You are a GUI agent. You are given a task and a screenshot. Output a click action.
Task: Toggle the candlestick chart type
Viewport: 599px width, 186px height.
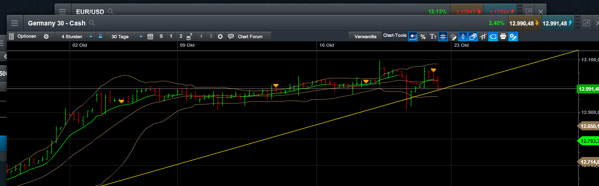pos(463,36)
